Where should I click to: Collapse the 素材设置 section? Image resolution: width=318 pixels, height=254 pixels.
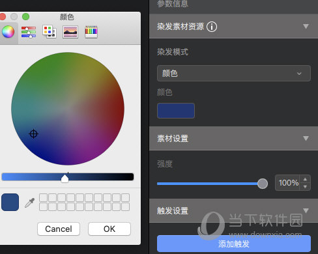click(306, 138)
